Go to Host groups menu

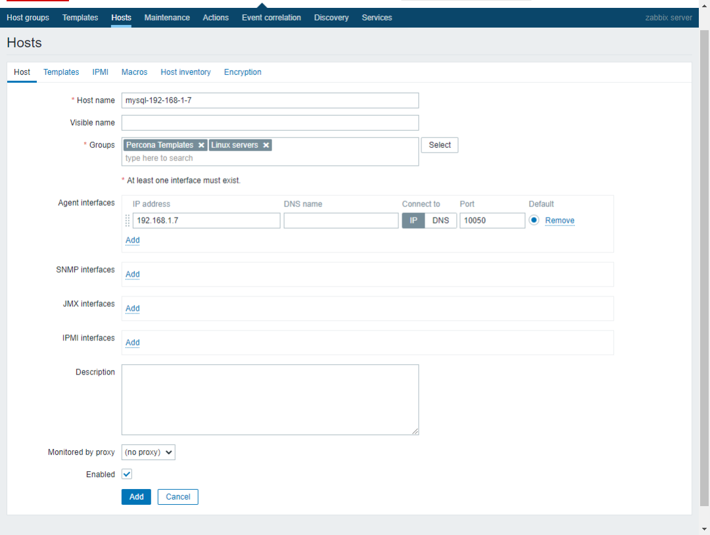pyautogui.click(x=28, y=18)
